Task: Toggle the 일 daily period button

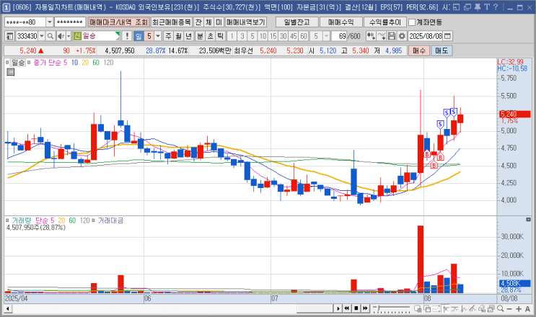Action: click(138, 36)
